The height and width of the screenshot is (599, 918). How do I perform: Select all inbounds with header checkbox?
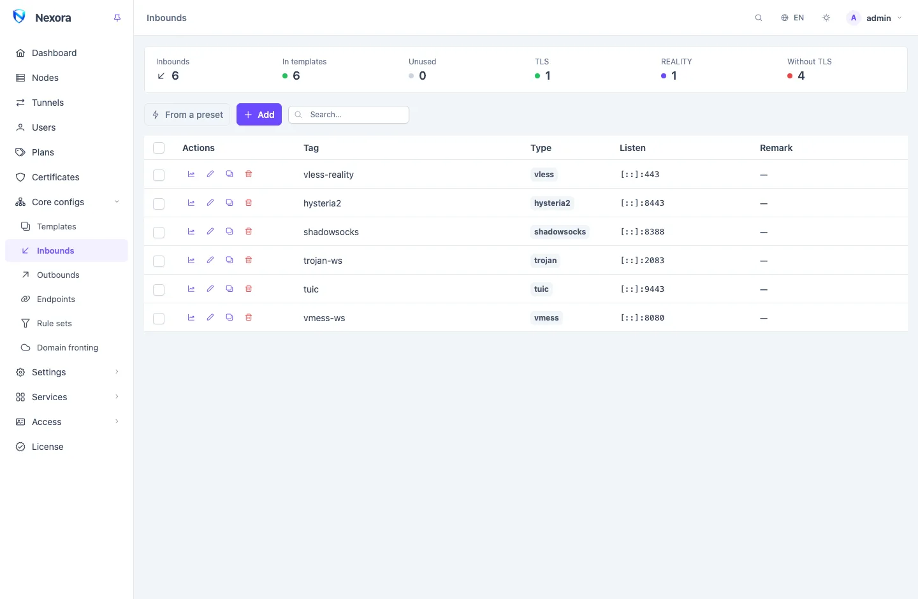(x=159, y=148)
